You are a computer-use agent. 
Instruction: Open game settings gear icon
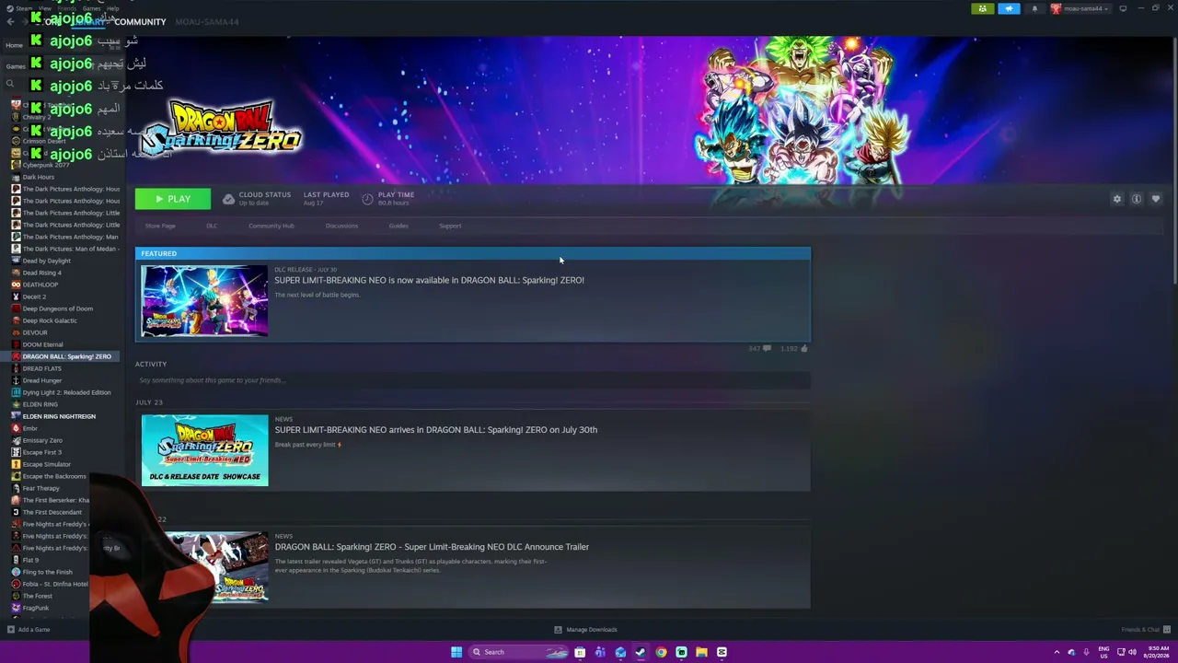pyautogui.click(x=1117, y=199)
